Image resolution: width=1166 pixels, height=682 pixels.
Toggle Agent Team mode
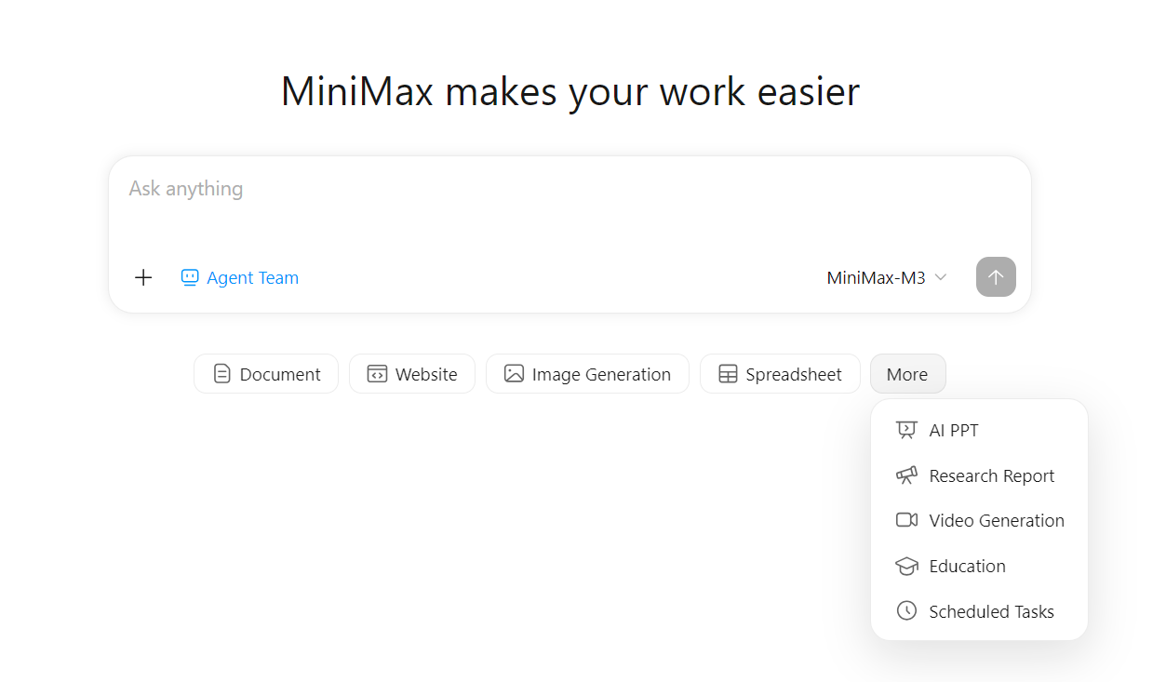coord(240,277)
